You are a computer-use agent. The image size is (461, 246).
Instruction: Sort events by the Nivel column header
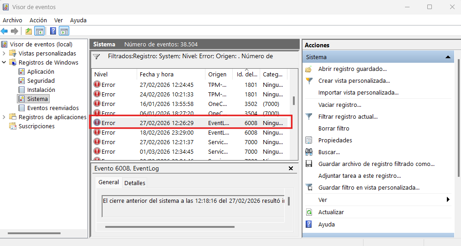[114, 74]
